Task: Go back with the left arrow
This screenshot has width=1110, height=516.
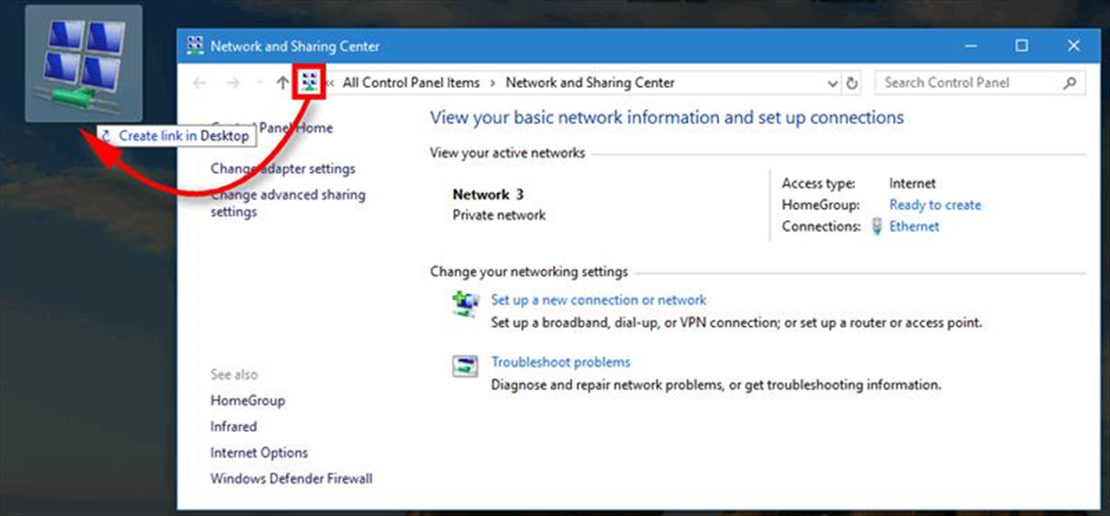Action: pyautogui.click(x=199, y=83)
